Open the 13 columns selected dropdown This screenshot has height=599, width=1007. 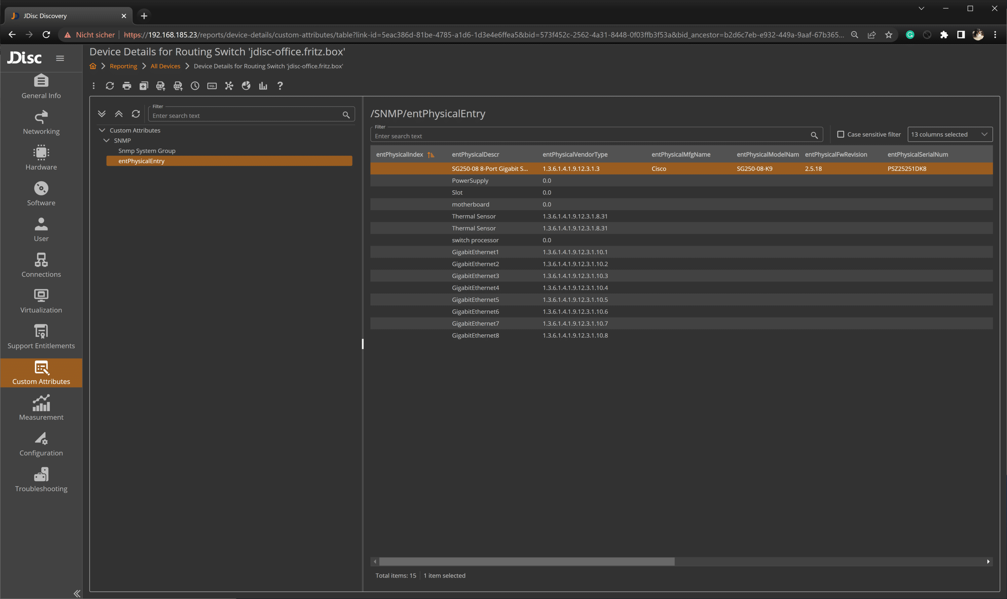point(950,134)
